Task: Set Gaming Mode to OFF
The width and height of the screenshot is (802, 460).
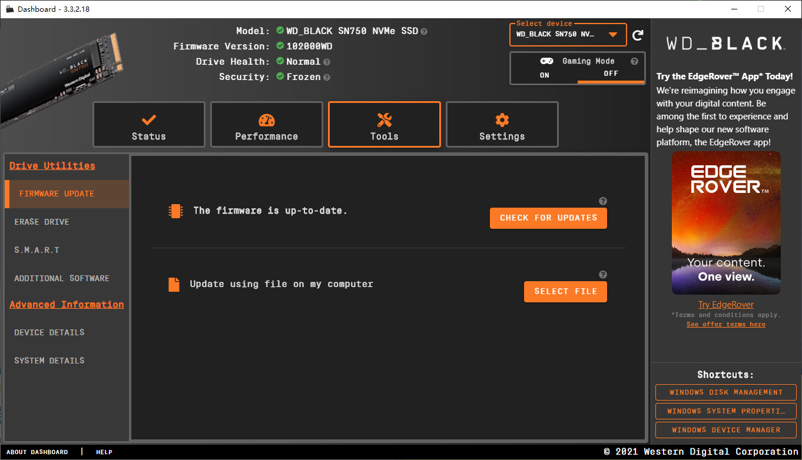Action: point(611,74)
